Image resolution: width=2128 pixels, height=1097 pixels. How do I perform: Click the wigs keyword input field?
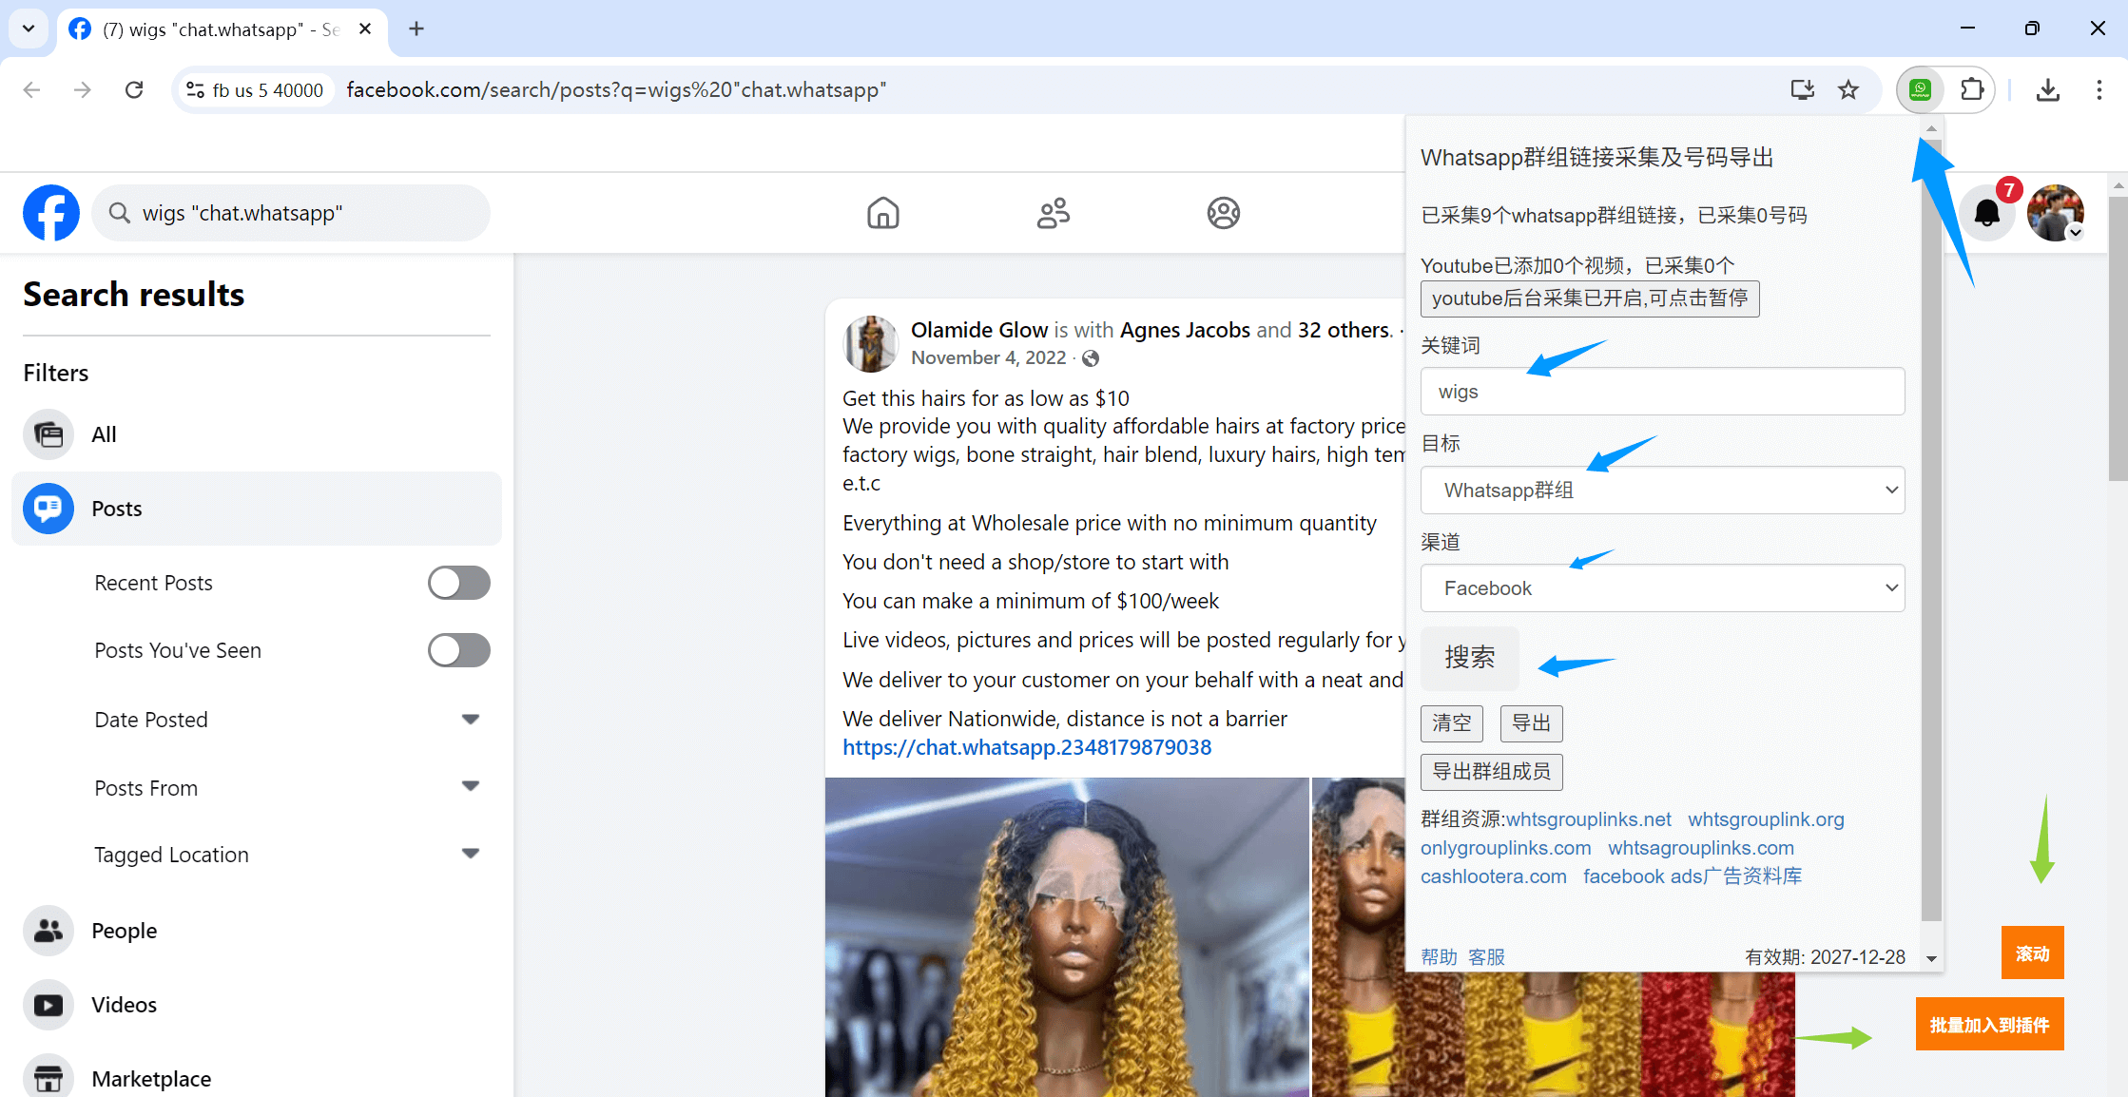point(1661,392)
